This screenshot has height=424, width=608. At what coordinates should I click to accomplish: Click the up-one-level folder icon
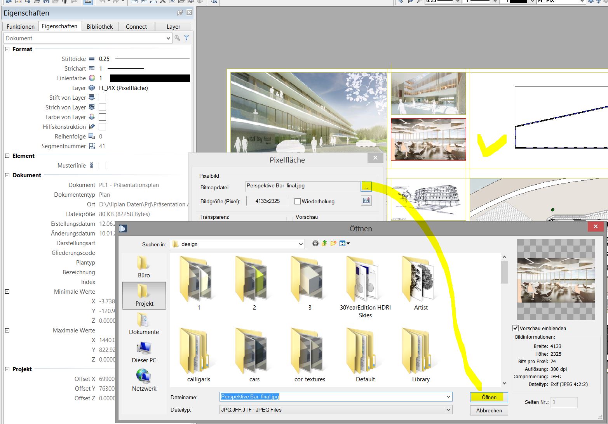[x=324, y=244]
